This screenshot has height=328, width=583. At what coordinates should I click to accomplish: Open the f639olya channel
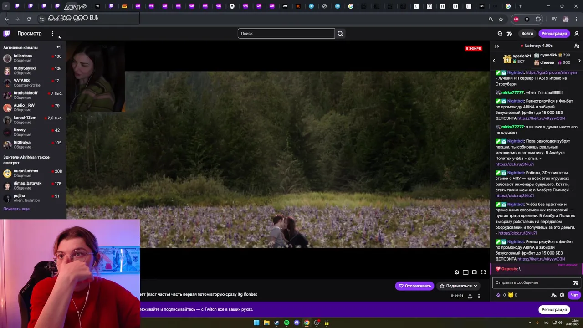[33, 144]
